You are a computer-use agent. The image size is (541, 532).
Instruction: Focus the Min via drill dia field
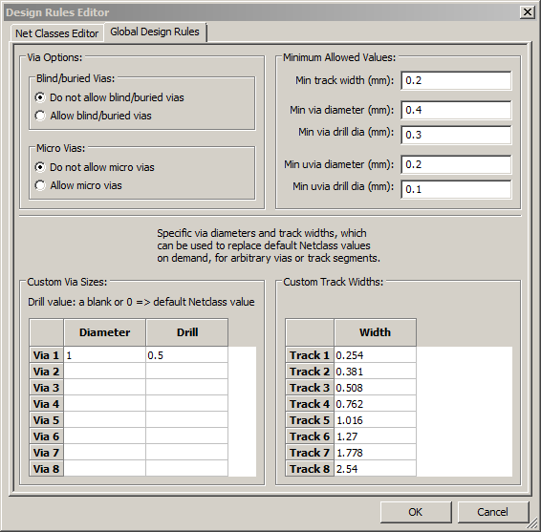456,135
